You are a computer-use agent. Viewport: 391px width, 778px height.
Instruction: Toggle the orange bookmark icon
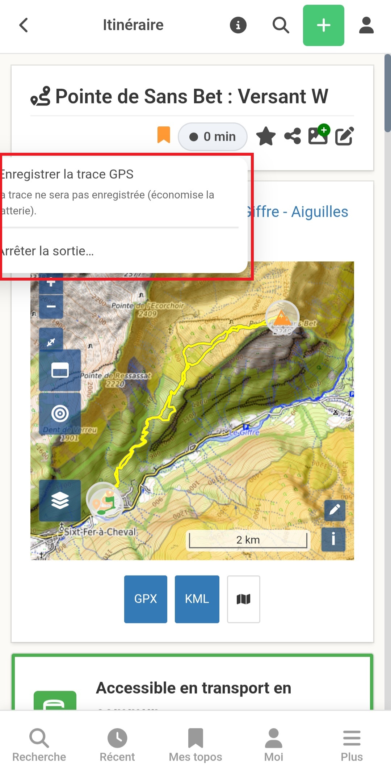pos(164,135)
